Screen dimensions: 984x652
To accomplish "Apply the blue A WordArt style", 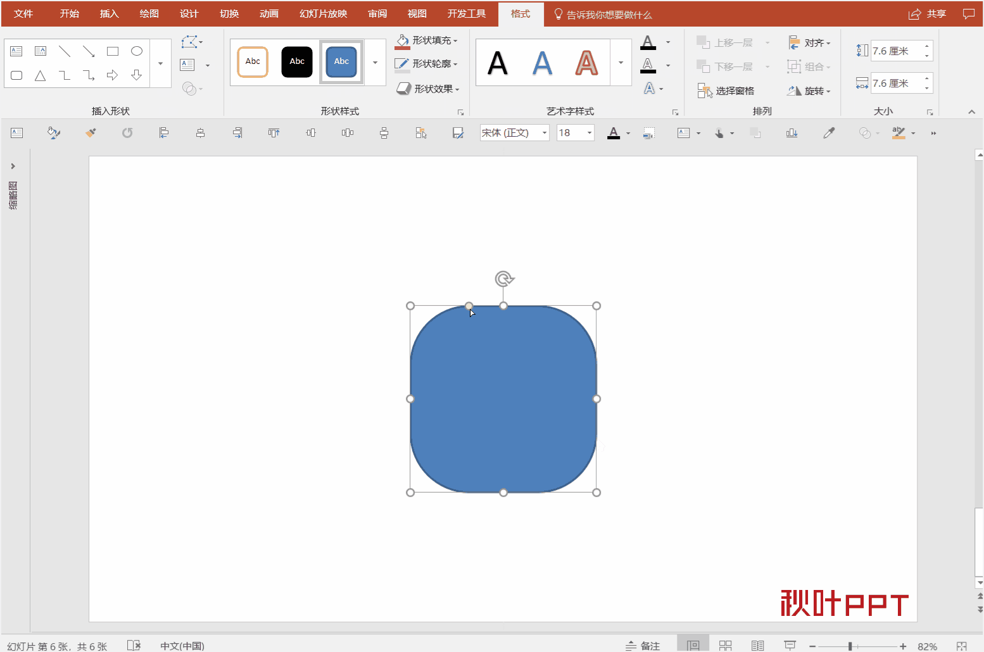I will (542, 63).
